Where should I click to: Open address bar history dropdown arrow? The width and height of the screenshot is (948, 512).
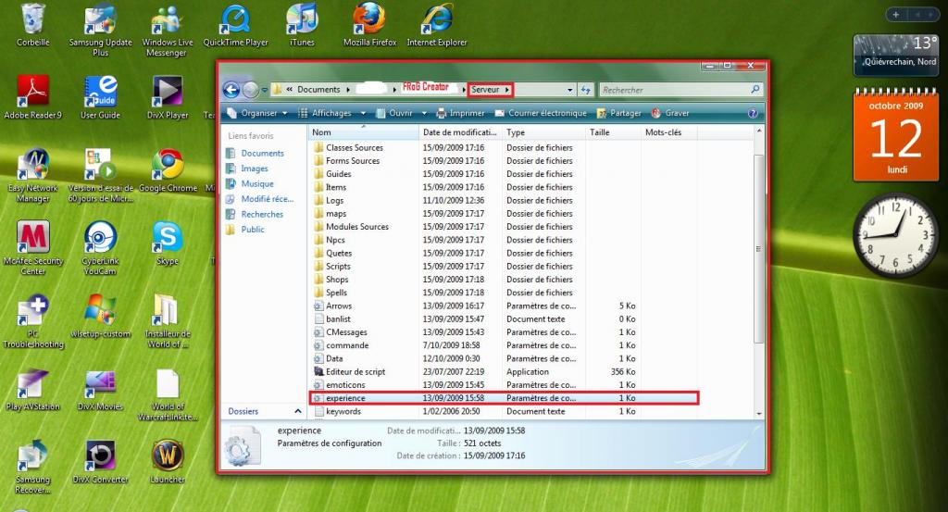pyautogui.click(x=569, y=90)
